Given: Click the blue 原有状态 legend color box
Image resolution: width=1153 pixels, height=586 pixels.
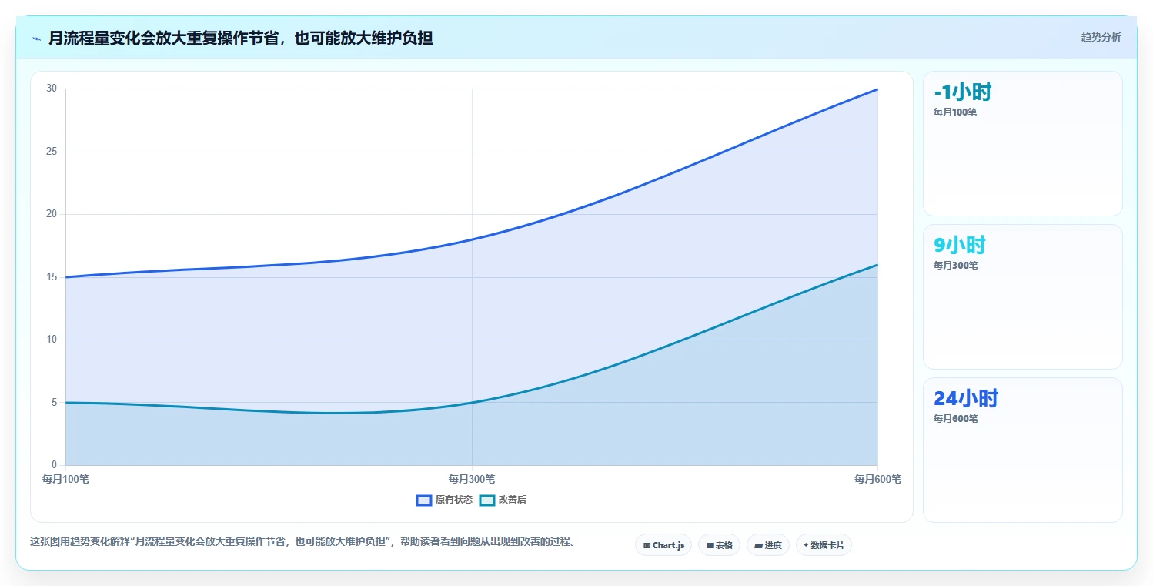Looking at the screenshot, I should (x=424, y=500).
